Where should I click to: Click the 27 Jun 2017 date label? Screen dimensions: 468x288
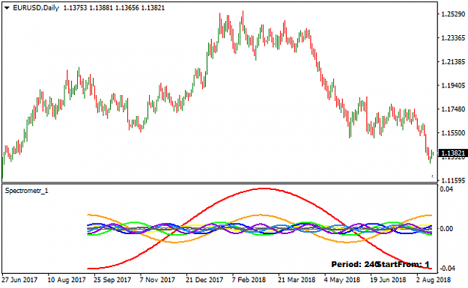19,280
